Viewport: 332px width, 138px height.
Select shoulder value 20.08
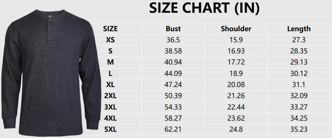[236, 85]
